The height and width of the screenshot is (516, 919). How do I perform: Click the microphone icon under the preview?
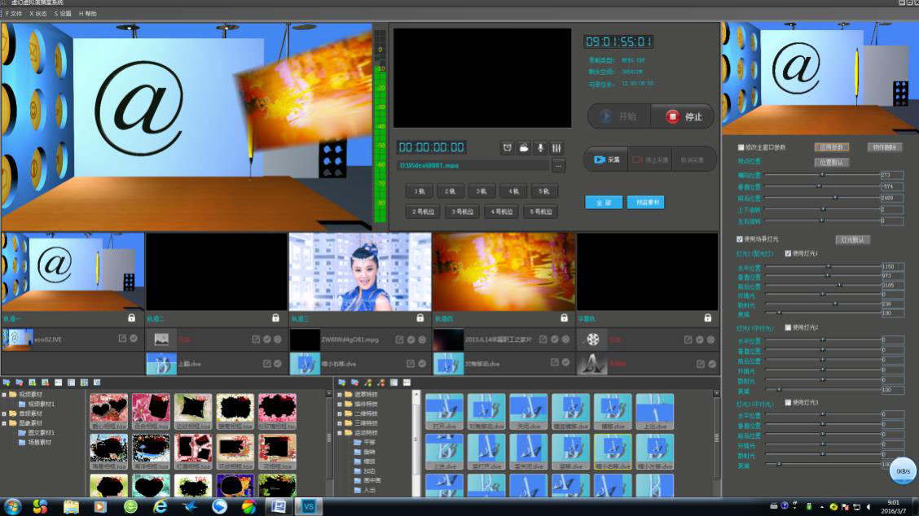[540, 147]
